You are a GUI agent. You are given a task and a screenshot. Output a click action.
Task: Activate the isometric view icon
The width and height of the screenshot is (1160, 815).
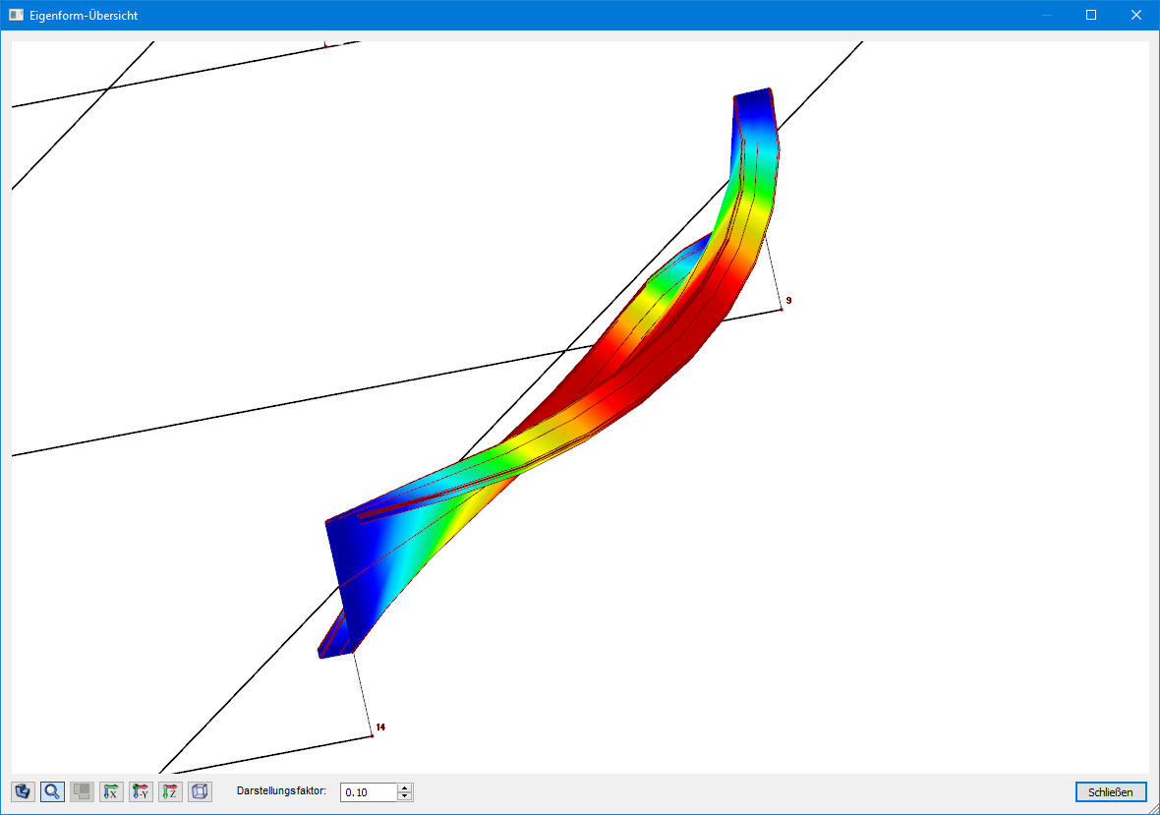click(200, 791)
